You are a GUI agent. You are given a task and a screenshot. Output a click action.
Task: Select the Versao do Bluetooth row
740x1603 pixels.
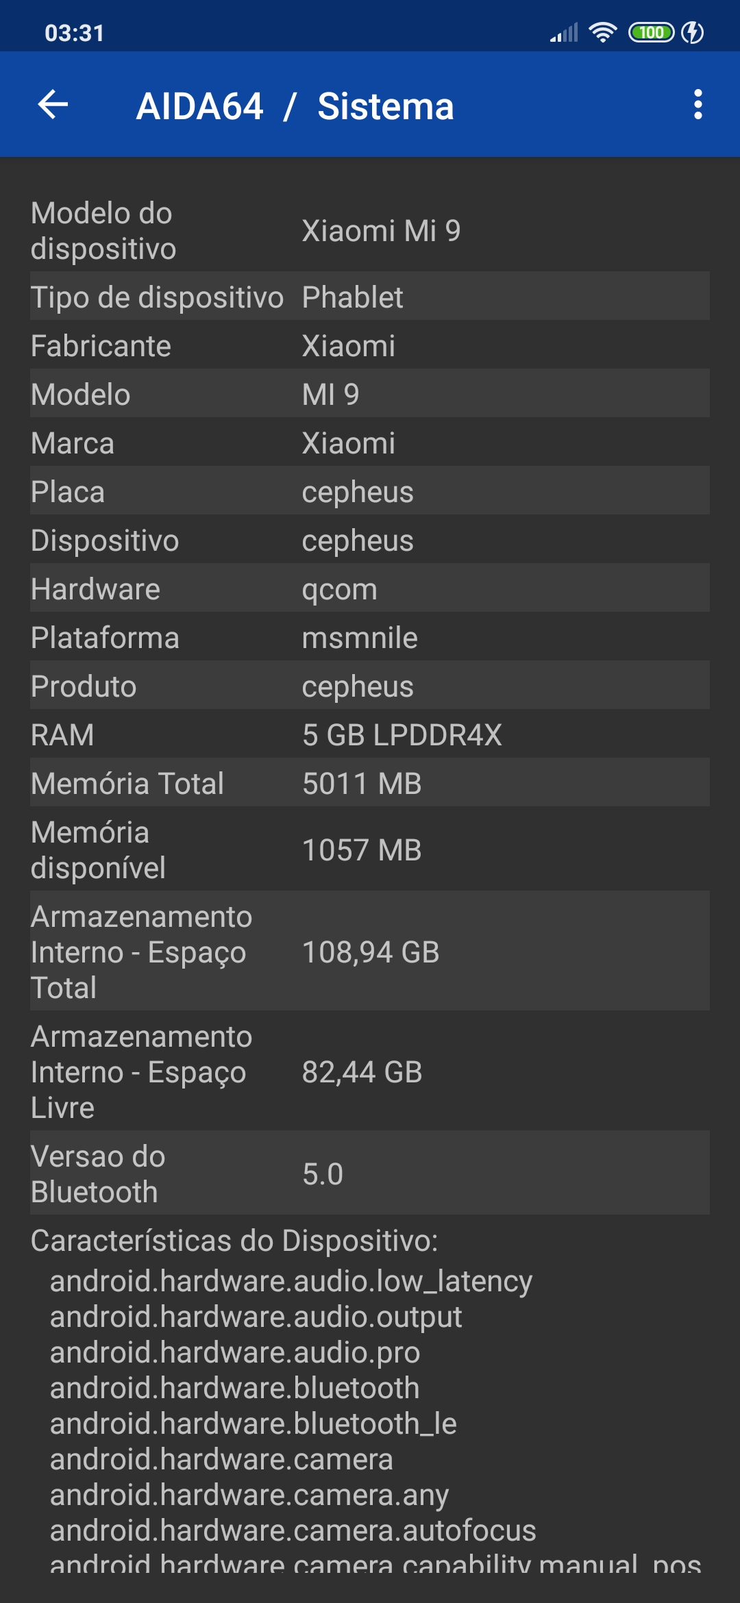tap(370, 1173)
